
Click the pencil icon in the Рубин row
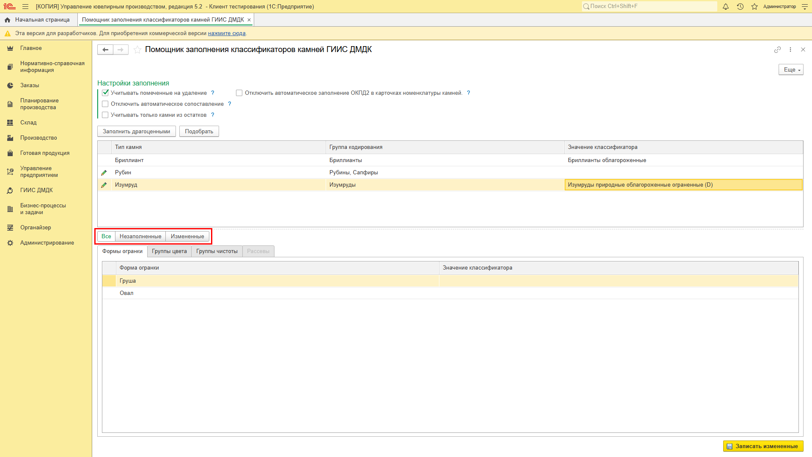point(104,173)
